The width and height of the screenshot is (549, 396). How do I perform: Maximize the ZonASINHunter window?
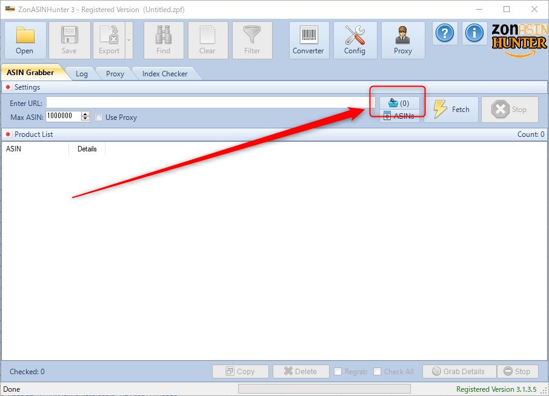click(507, 10)
